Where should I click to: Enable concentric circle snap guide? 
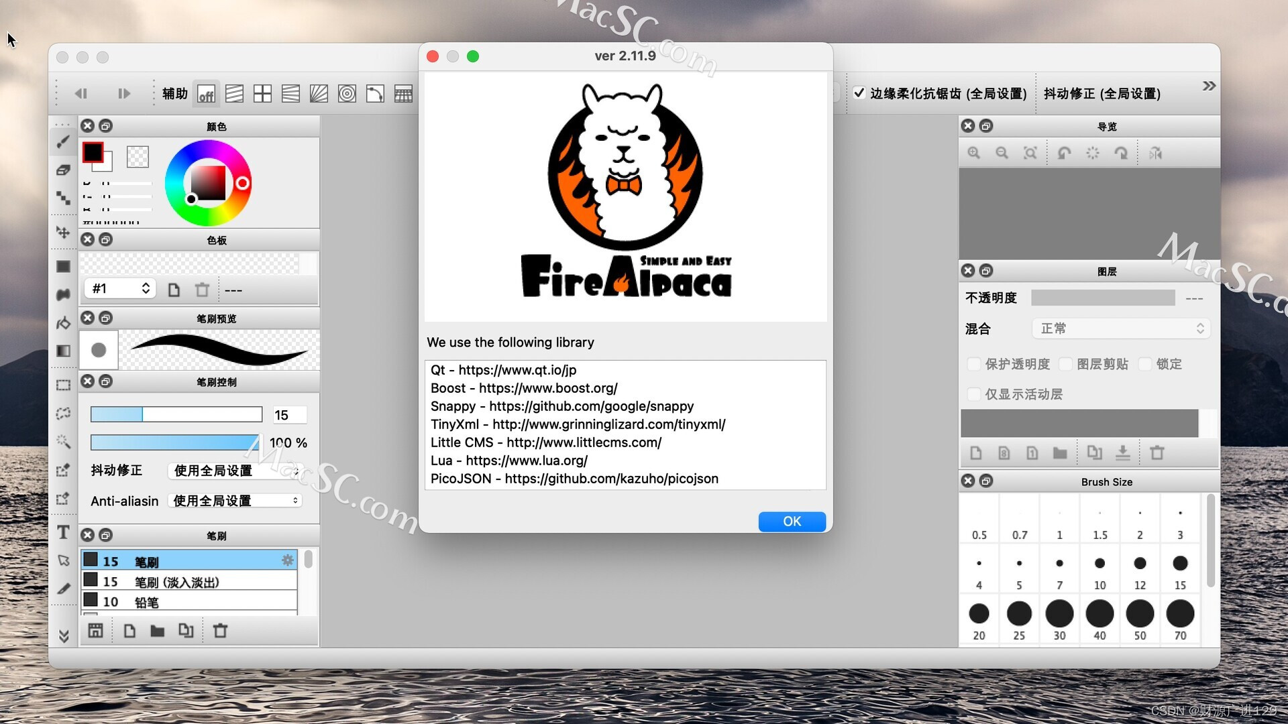pyautogui.click(x=347, y=94)
